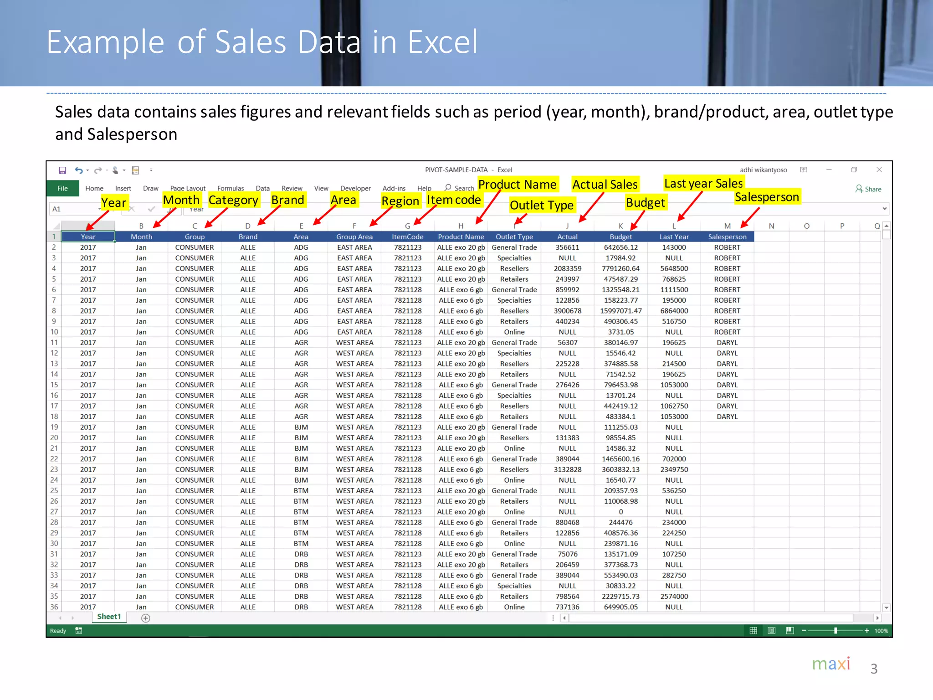This screenshot has height=700, width=933.
Task: Open the Formulas ribbon tab
Action: (231, 188)
